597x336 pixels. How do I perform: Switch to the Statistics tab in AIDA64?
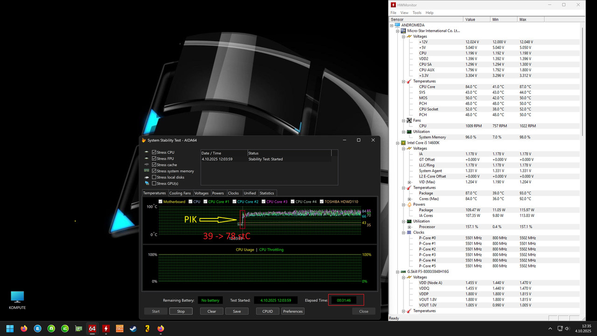pos(267,193)
